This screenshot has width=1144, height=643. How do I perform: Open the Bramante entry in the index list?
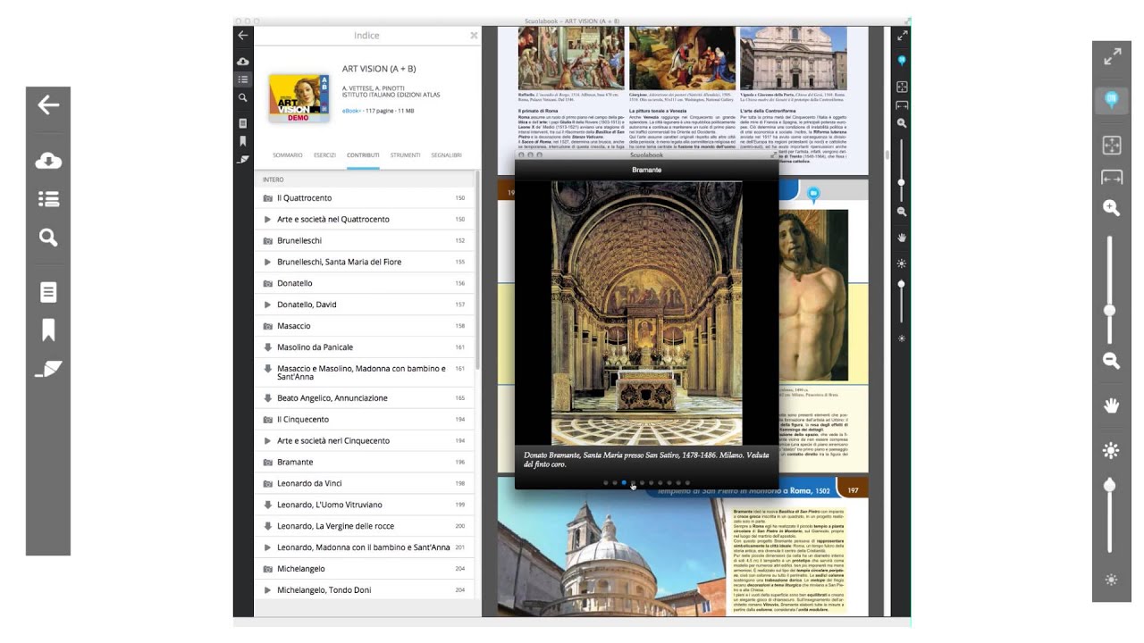point(365,462)
